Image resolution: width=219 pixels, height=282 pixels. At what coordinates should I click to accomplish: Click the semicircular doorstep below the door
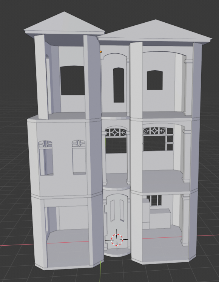click(x=117, y=253)
